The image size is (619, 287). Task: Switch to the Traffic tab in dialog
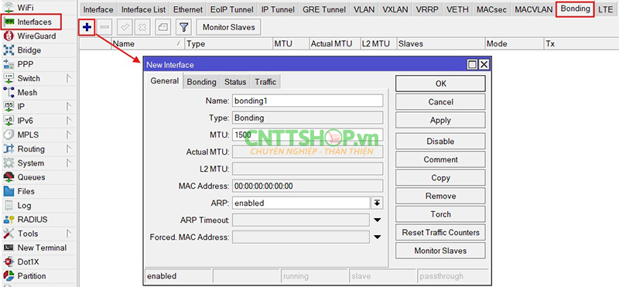click(x=265, y=82)
